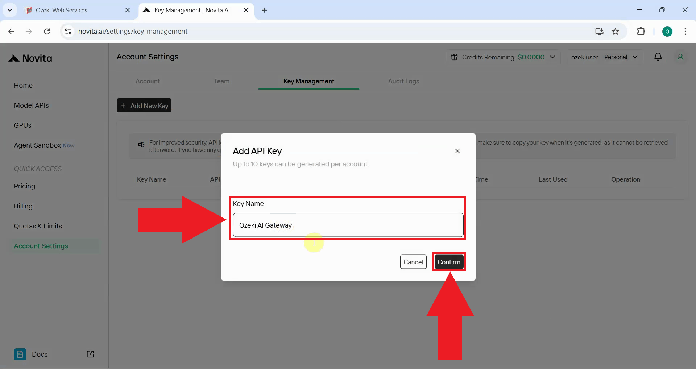Screen dimensions: 696x369
Task: Click the install-app icon in the address bar
Action: tap(599, 31)
